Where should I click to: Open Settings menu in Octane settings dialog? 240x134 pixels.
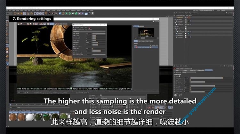point(77,27)
